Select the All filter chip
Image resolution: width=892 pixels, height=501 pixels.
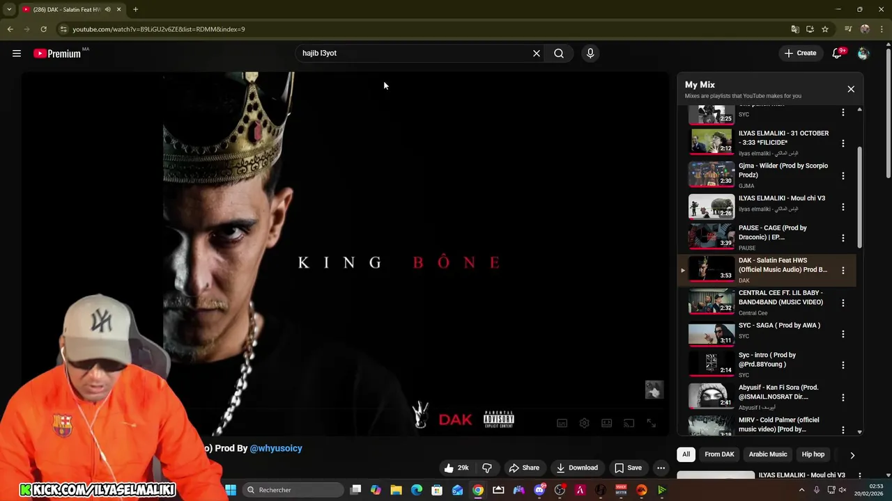click(x=686, y=454)
